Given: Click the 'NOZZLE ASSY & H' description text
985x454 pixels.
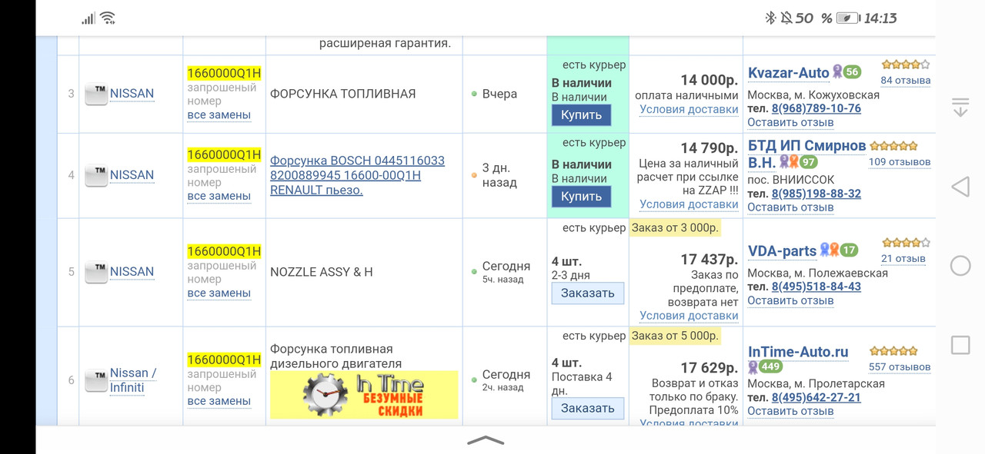Looking at the screenshot, I should (322, 272).
